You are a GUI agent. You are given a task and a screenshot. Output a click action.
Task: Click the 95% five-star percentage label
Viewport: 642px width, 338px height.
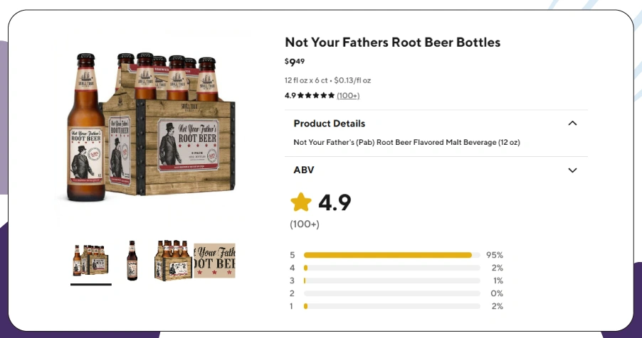click(x=495, y=255)
